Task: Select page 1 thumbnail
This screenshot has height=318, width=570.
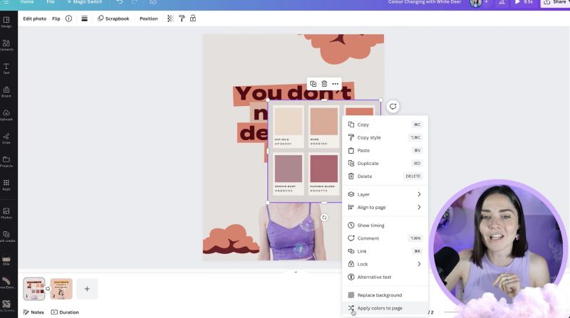Action: tap(34, 289)
